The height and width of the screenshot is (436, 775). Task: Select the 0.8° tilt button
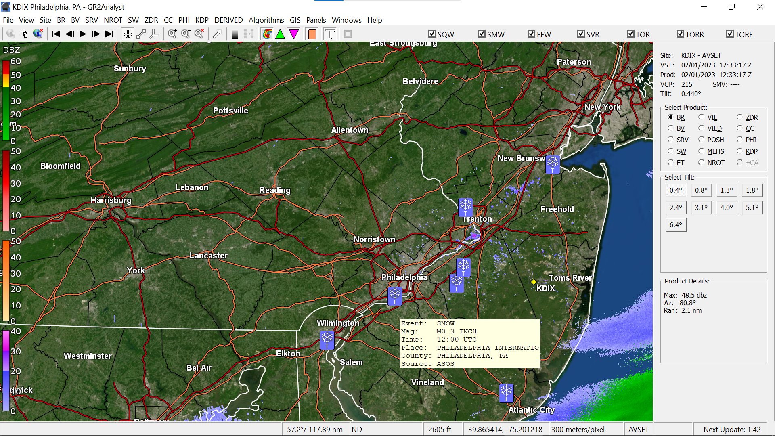point(701,190)
